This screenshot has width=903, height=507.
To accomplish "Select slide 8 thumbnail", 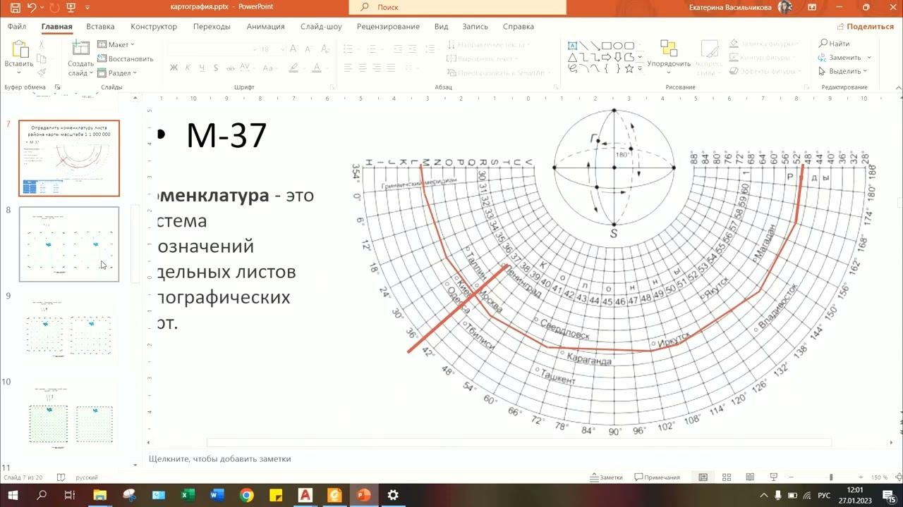I will pyautogui.click(x=69, y=244).
